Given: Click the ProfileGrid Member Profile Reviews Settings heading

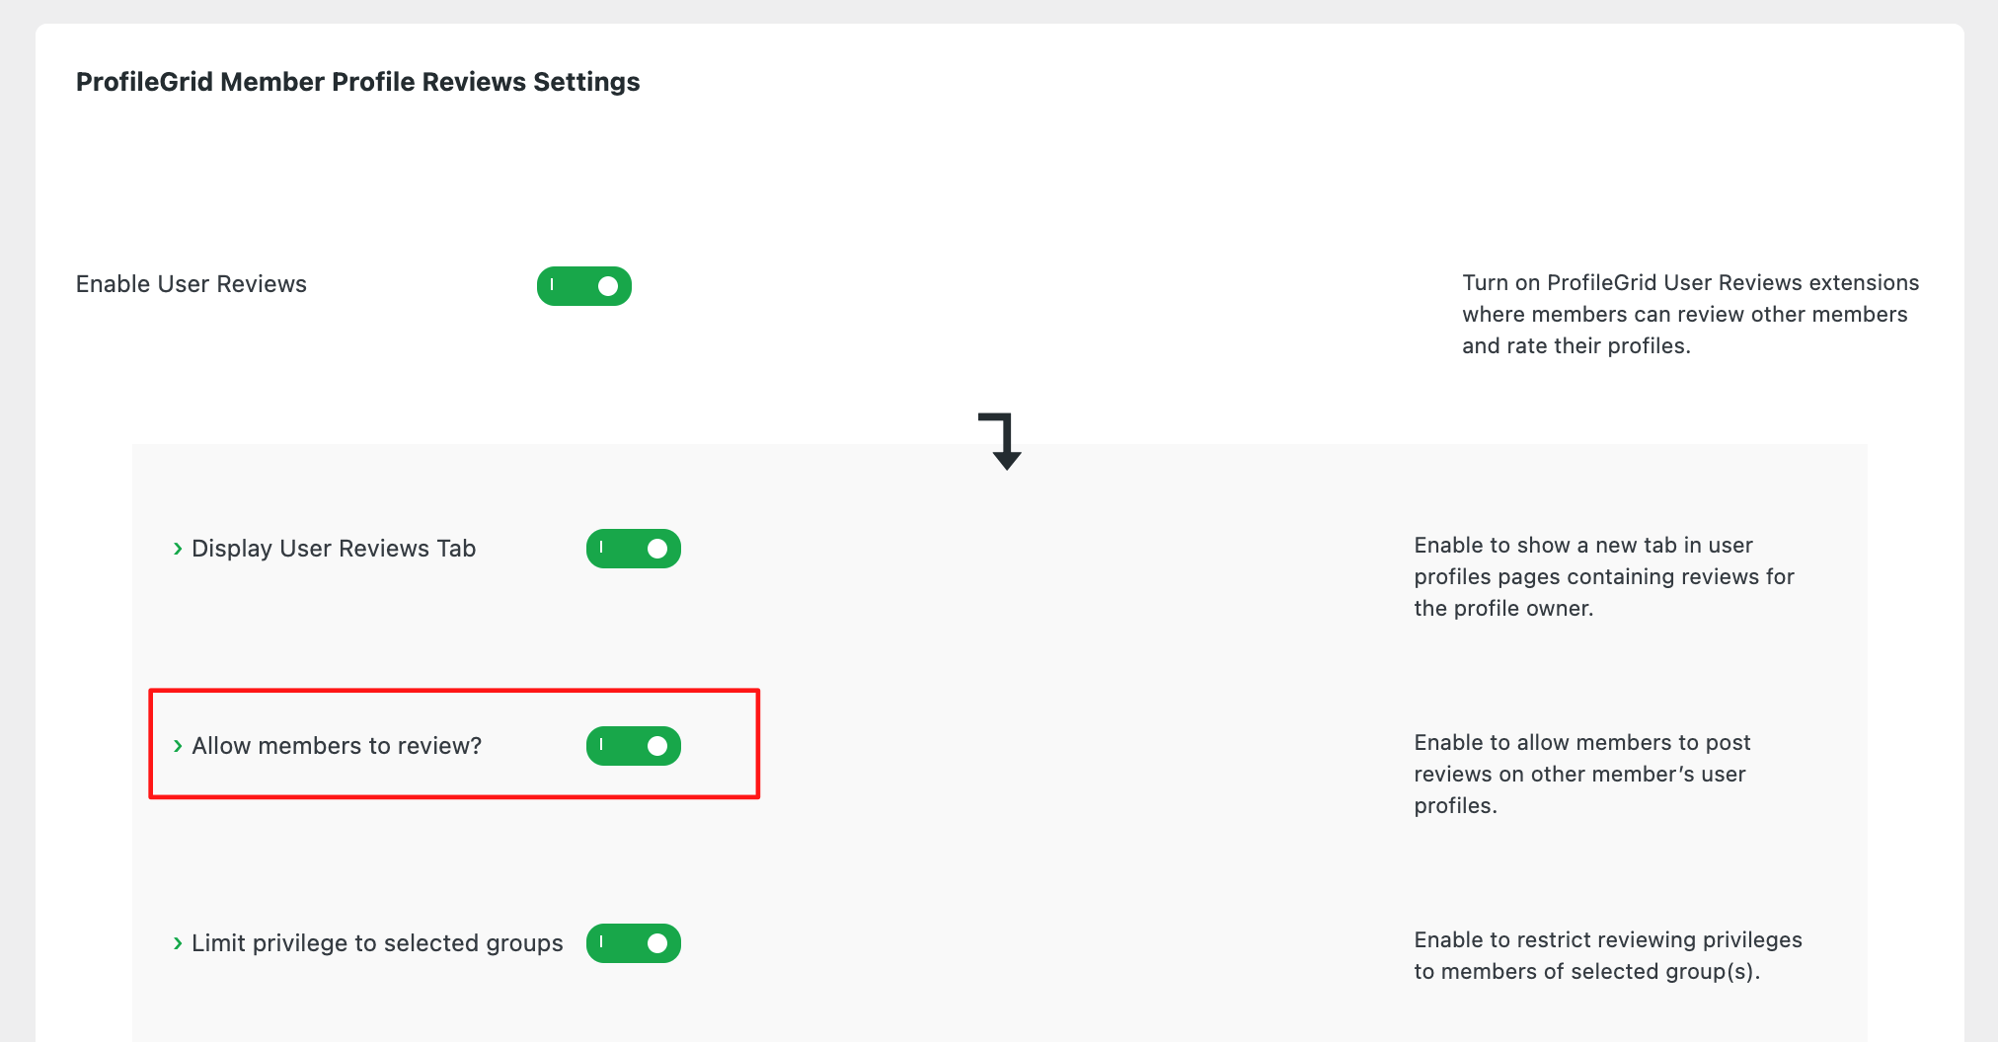Looking at the screenshot, I should tap(357, 82).
